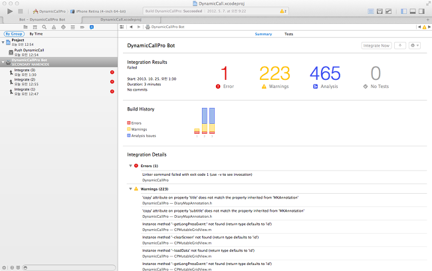Click the download button next to Integrate Now
Screen dimensions: 432x271
400,45
